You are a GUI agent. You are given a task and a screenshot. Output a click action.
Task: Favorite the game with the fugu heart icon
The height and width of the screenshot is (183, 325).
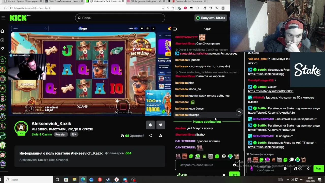[142, 28]
